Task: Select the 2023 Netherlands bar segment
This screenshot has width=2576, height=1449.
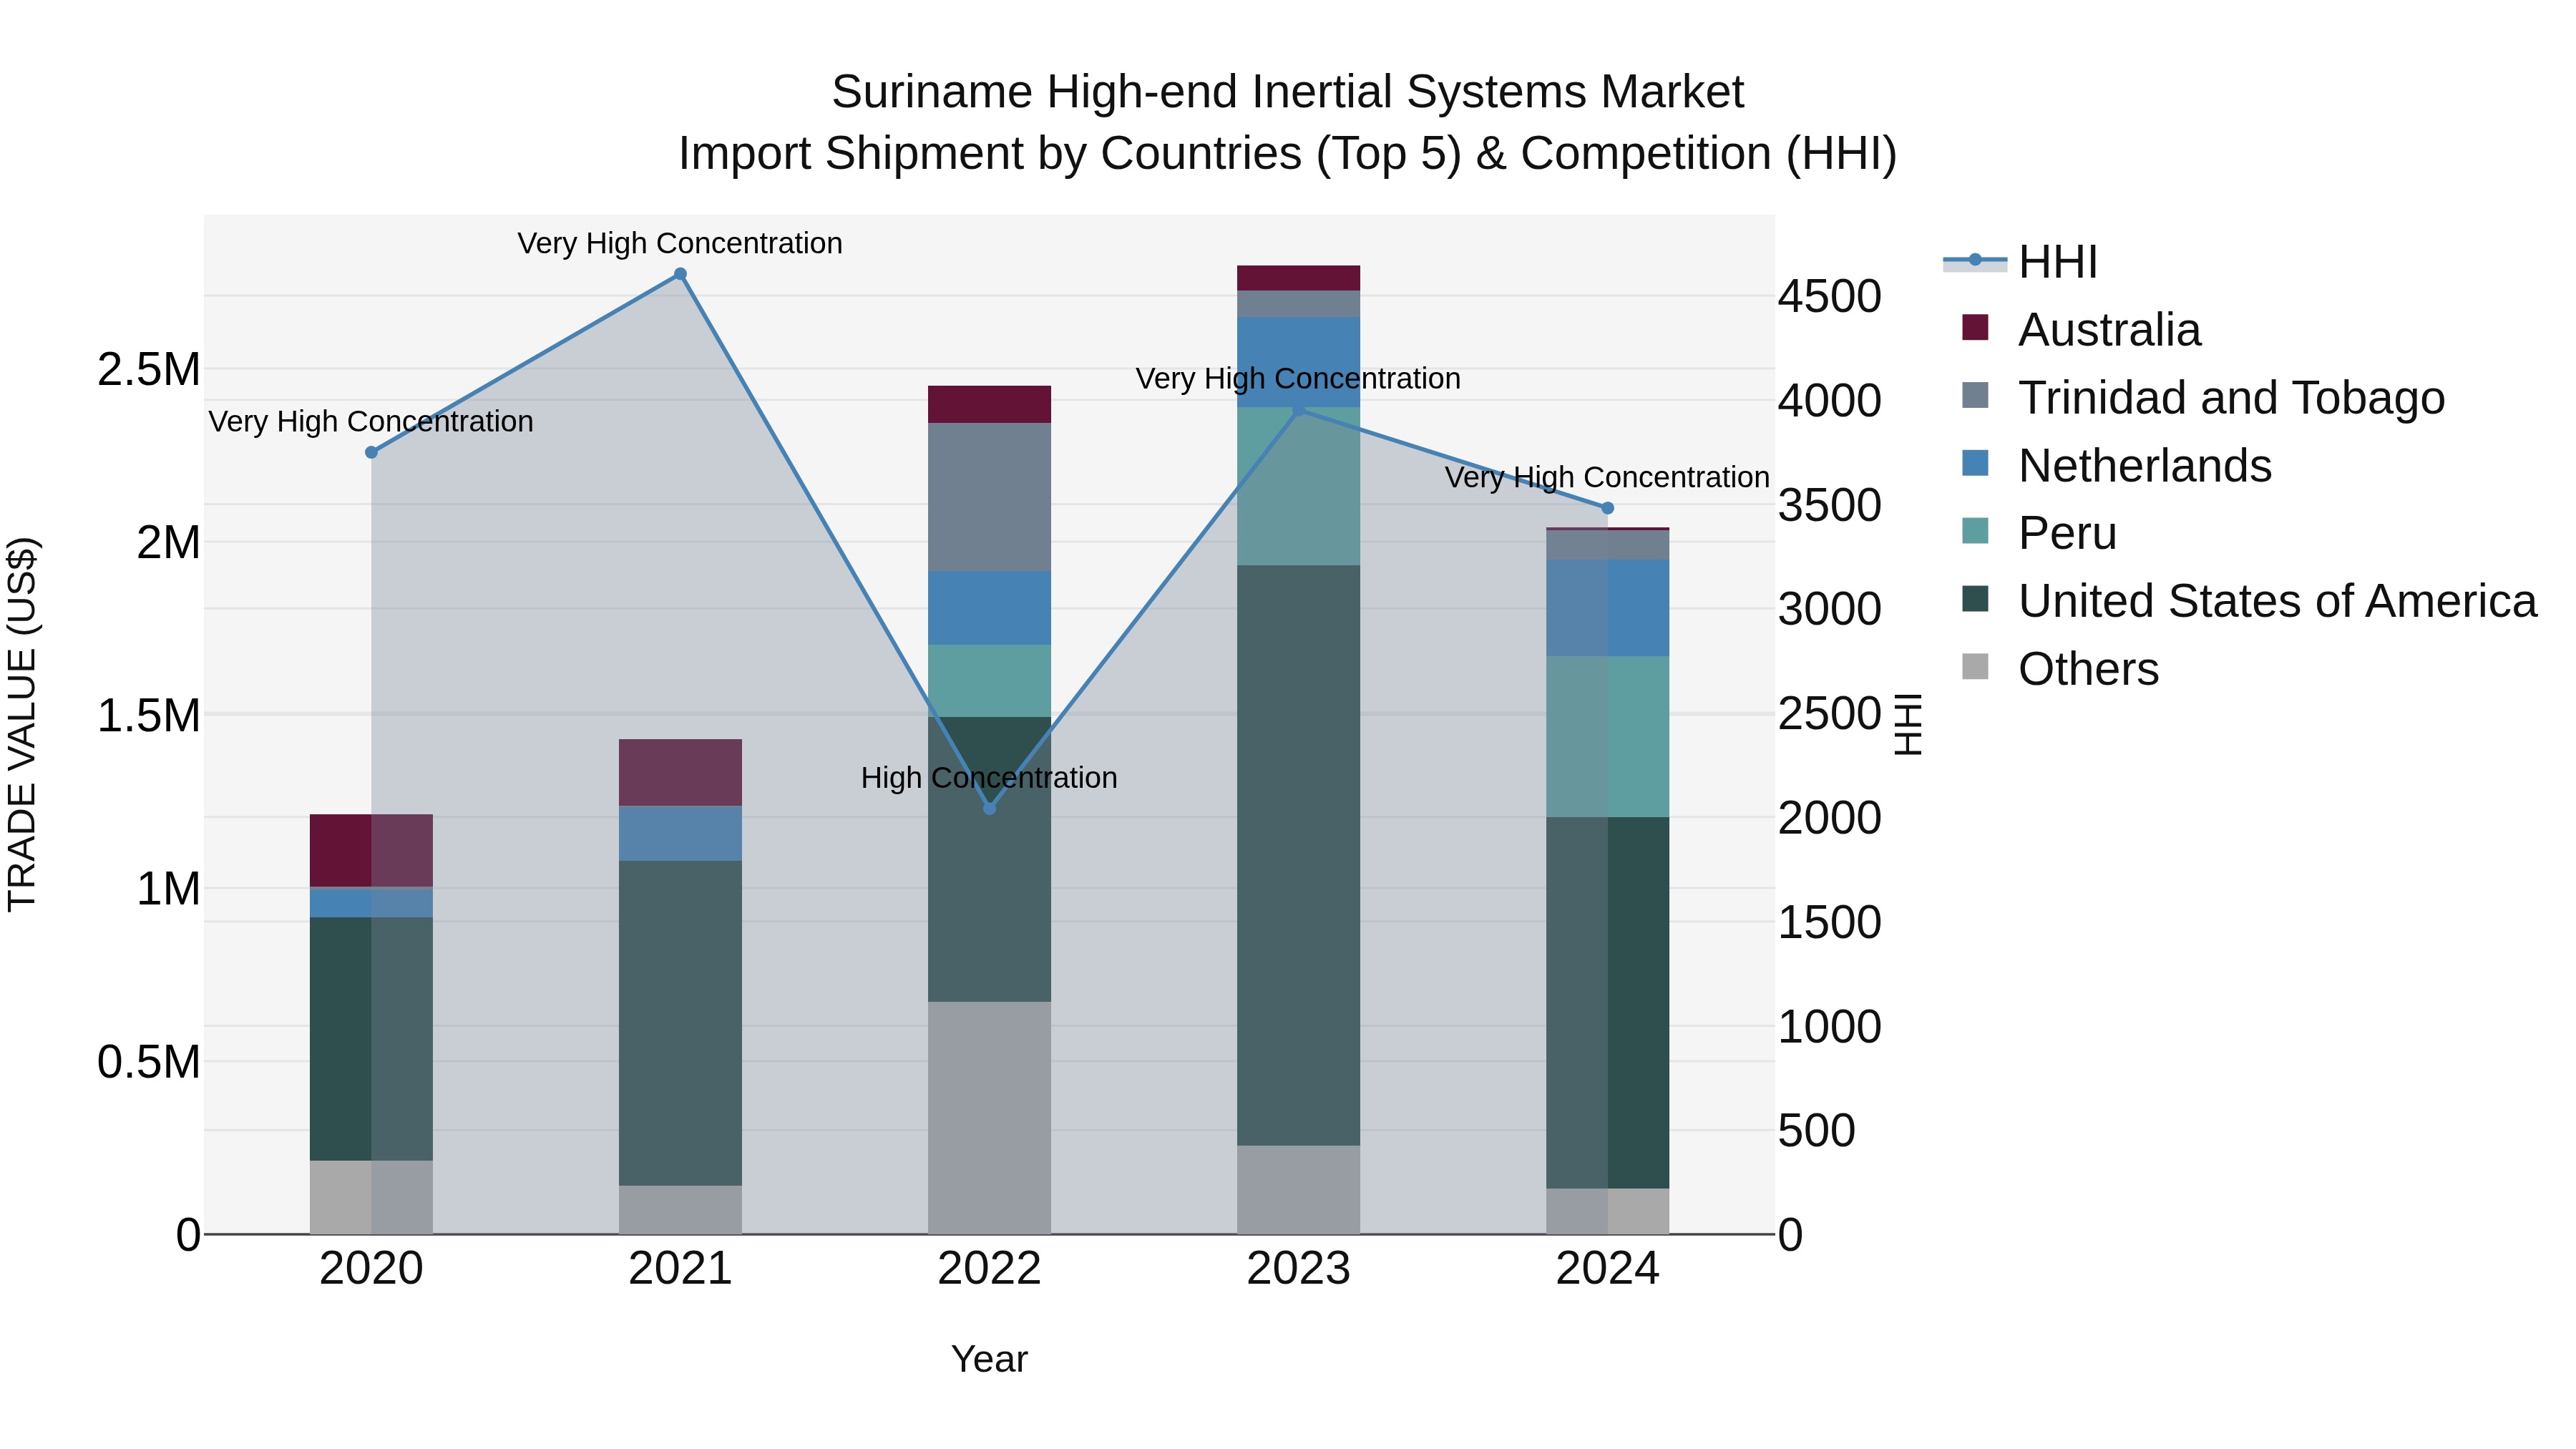Action: tap(1298, 362)
